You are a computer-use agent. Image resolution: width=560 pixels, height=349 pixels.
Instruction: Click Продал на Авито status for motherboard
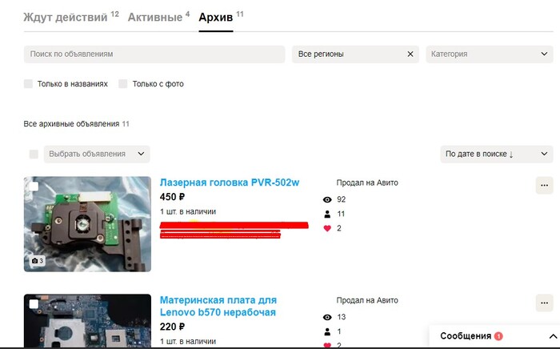[367, 300]
